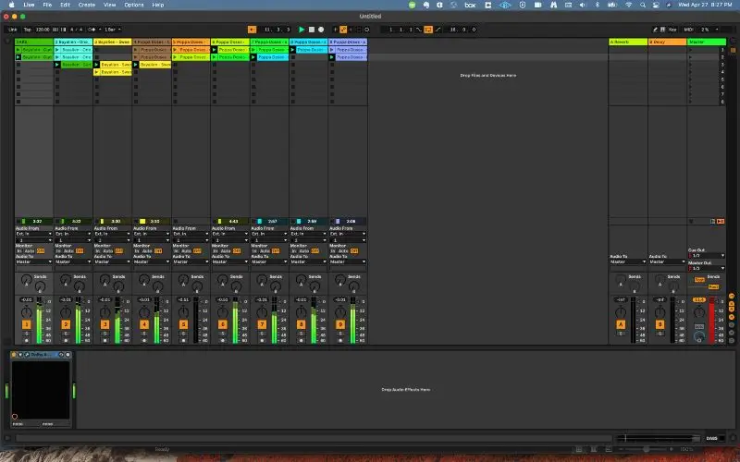This screenshot has width=740, height=462.
Task: Set track 3 Monitor to Off
Action: pyautogui.click(x=120, y=250)
